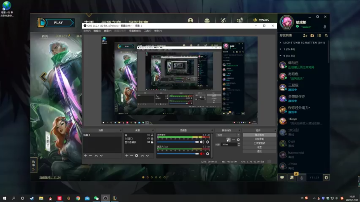This screenshot has height=202, width=360.
Task: Open League client store icon
Action: (240, 20)
